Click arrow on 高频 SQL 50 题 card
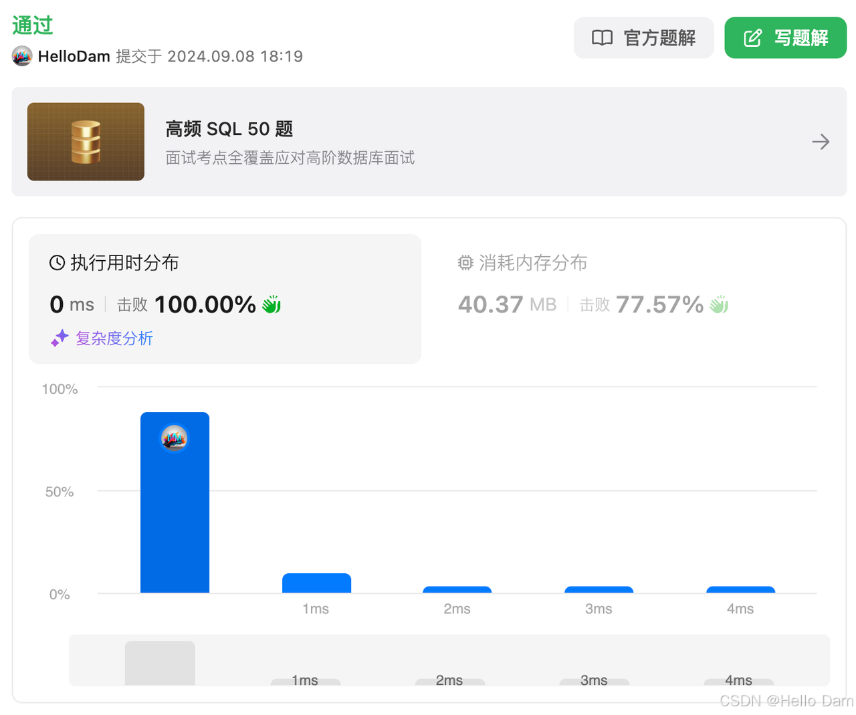 (x=821, y=142)
